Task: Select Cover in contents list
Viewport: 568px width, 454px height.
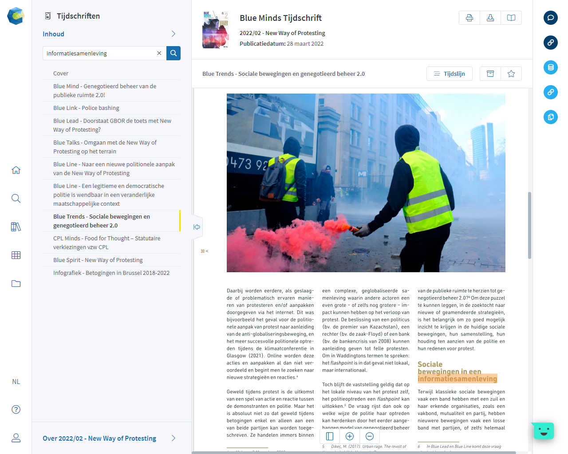Action: coord(112,74)
